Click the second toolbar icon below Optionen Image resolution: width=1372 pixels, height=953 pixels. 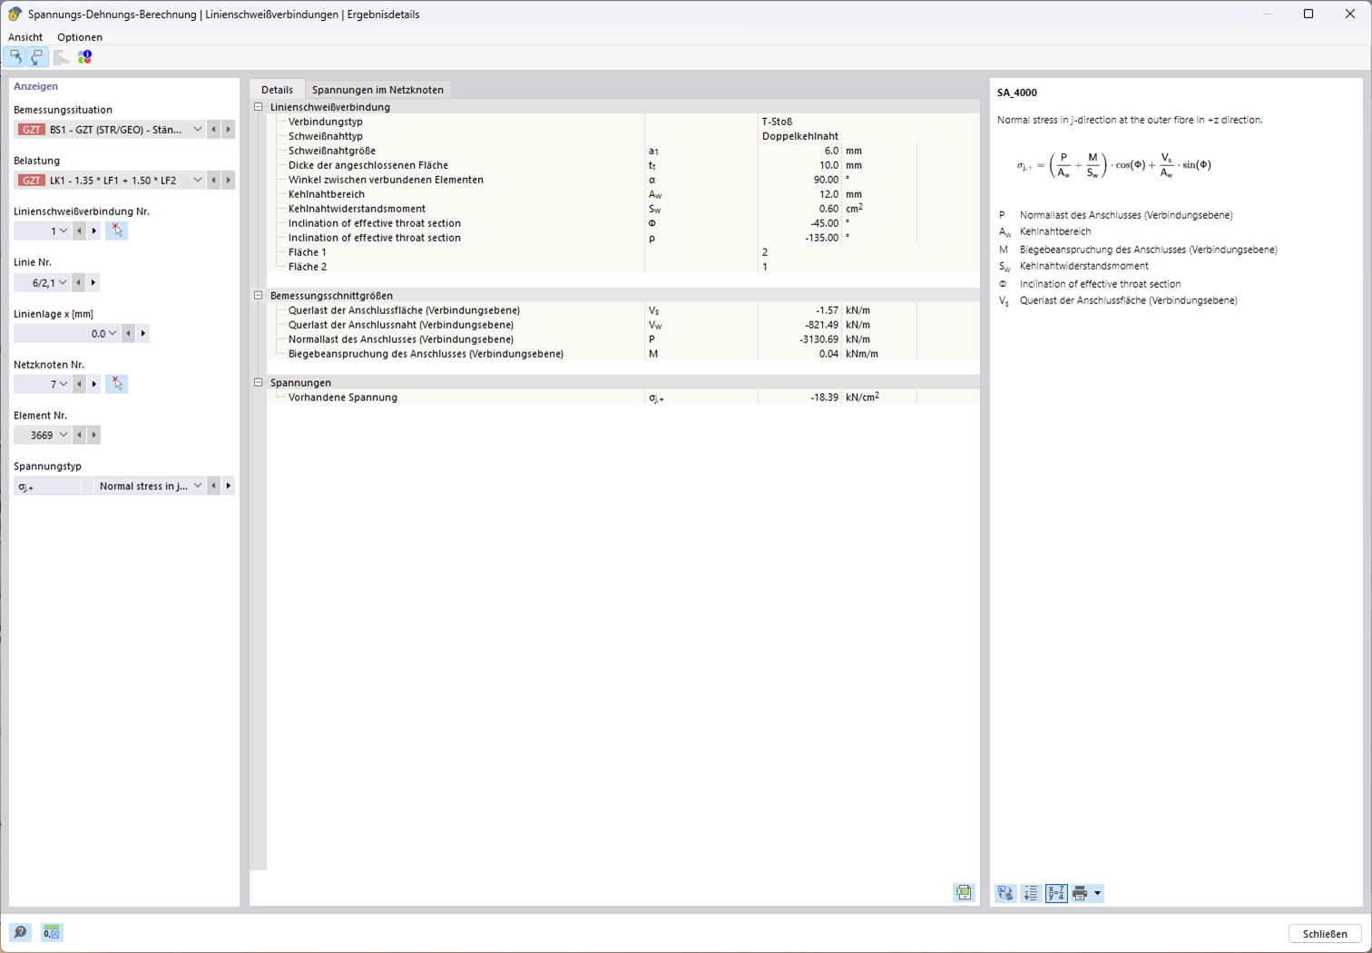(x=36, y=57)
